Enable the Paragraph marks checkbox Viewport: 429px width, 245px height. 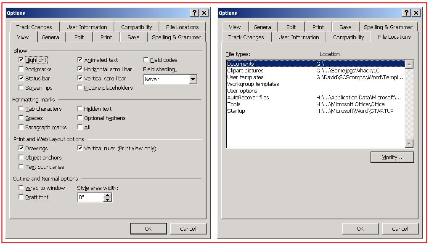(x=21, y=128)
